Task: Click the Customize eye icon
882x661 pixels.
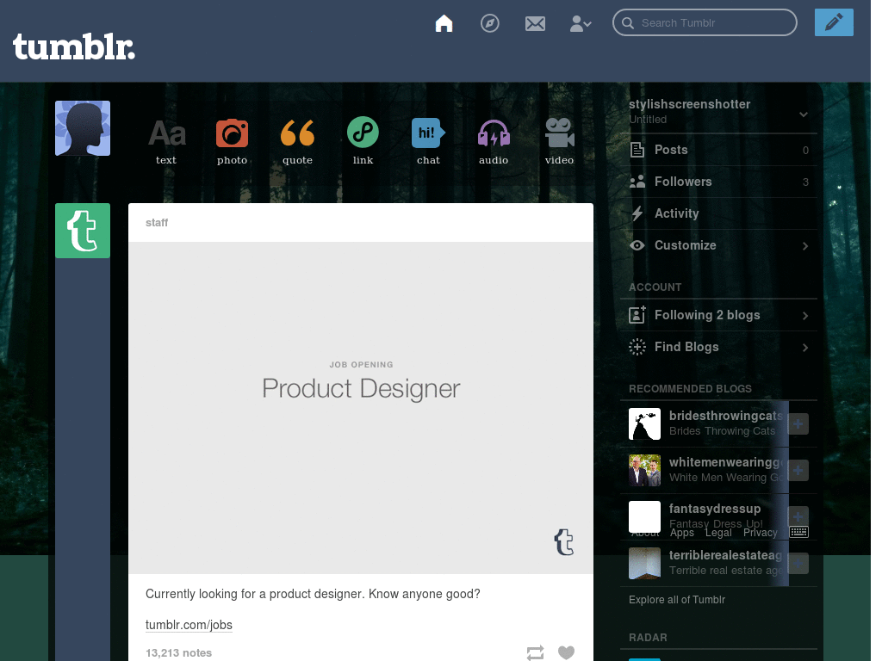Action: 637,245
